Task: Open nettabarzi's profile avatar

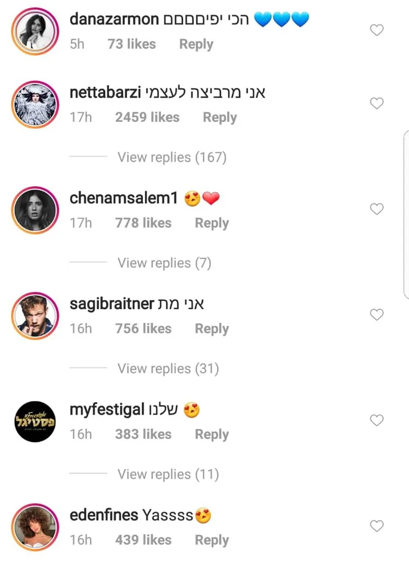Action: pyautogui.click(x=35, y=104)
